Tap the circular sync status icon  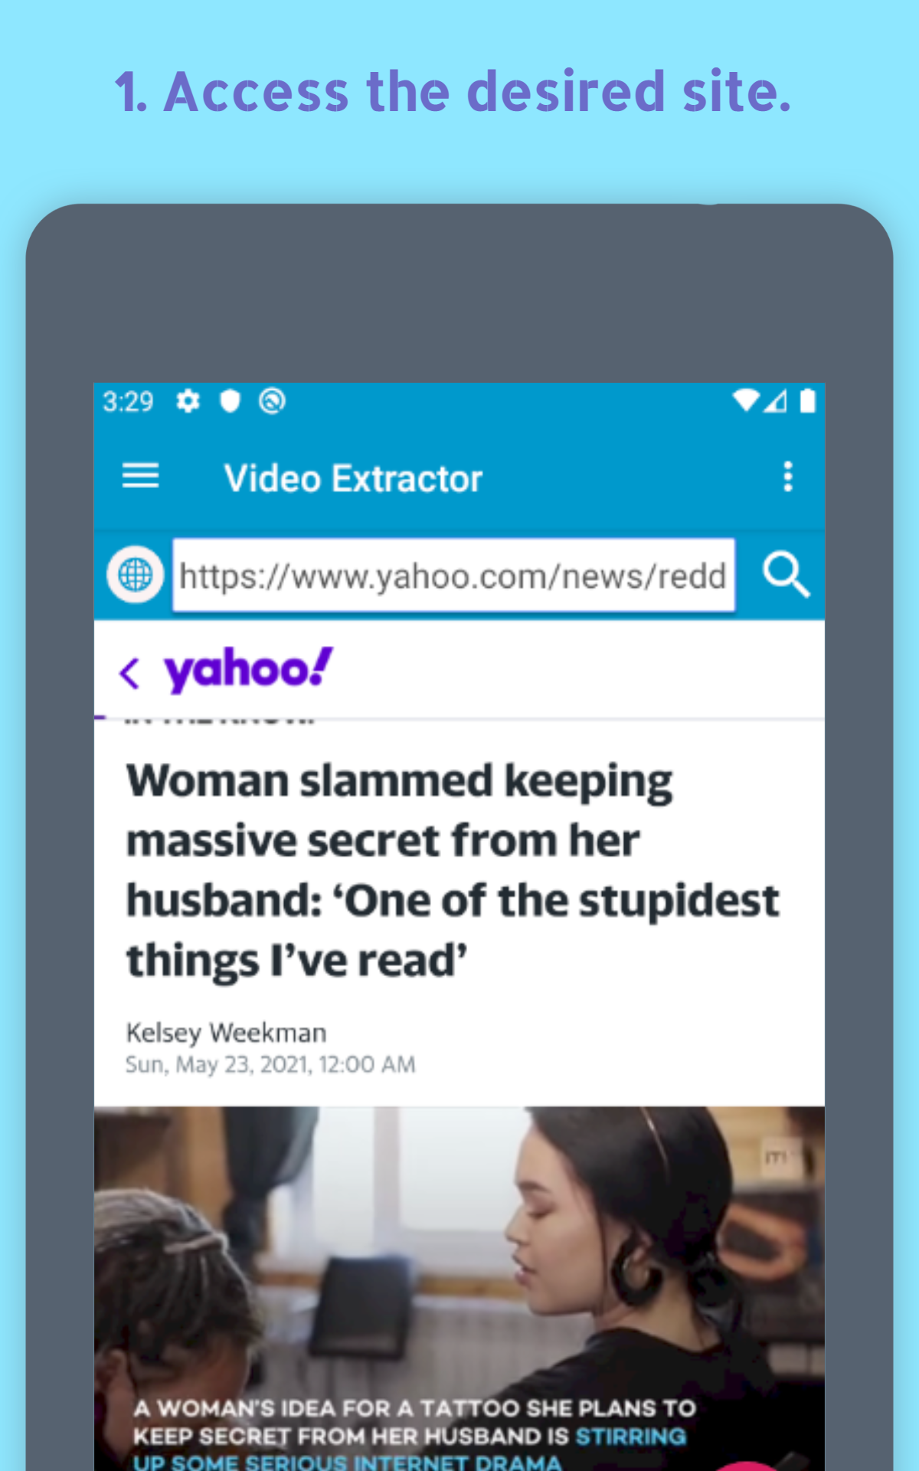(272, 401)
